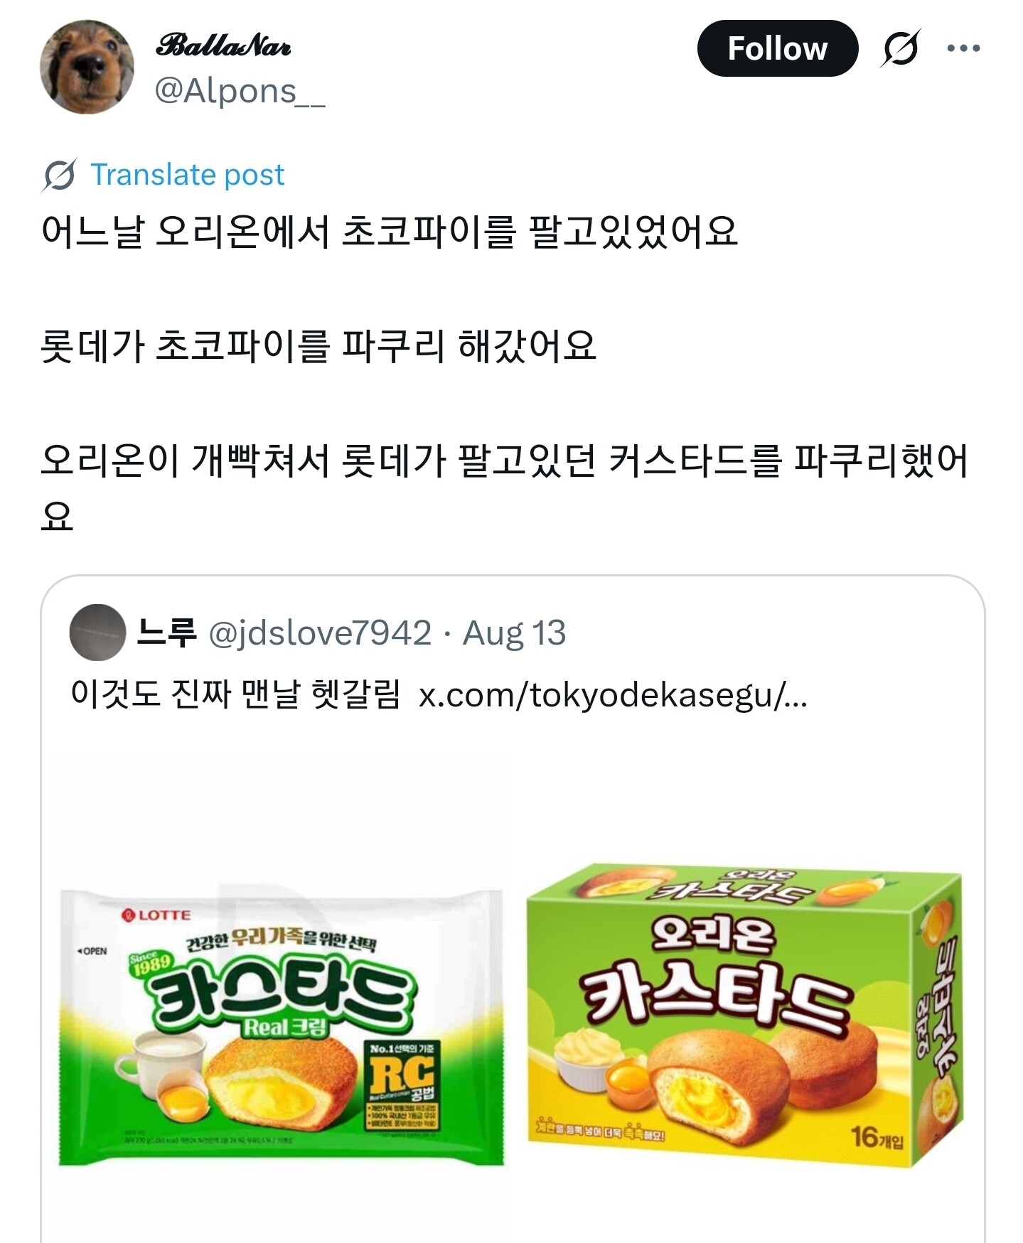Click the quoted text 이것도 진짜 맨날 헷갈림
Viewport: 1023px width, 1243px height.
tap(235, 695)
